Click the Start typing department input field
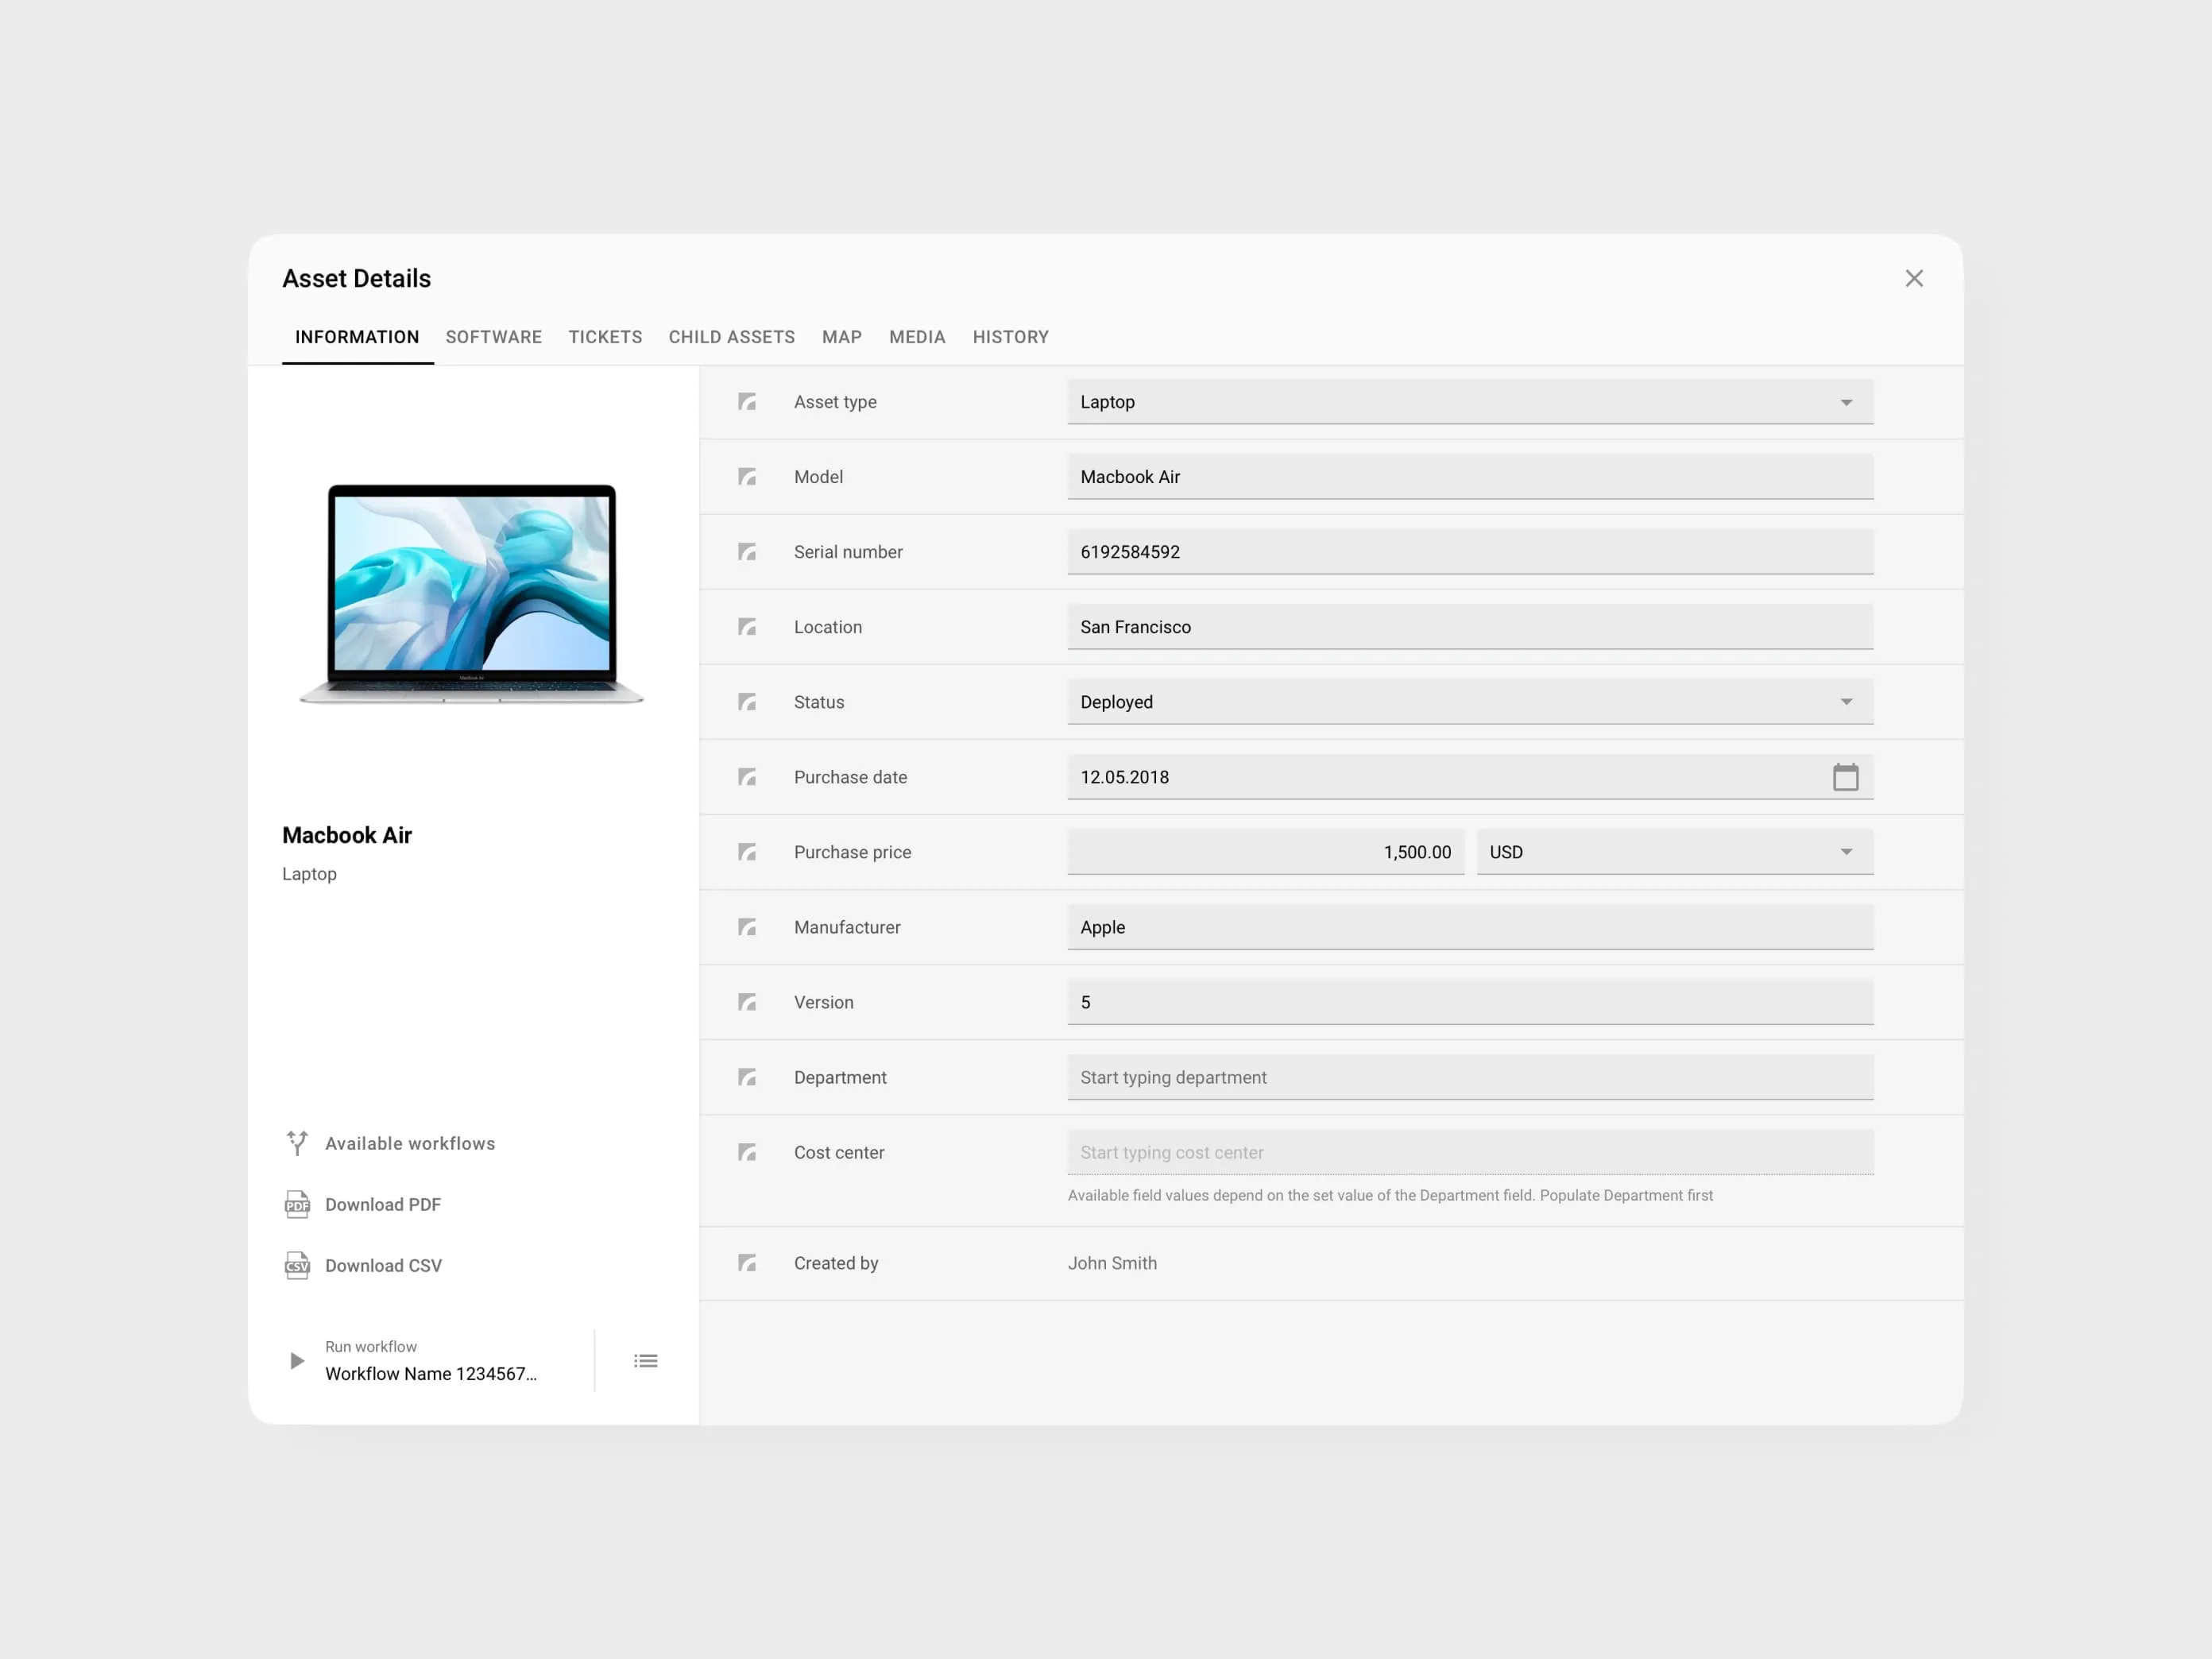Image resolution: width=2212 pixels, height=1659 pixels. pos(1470,1077)
